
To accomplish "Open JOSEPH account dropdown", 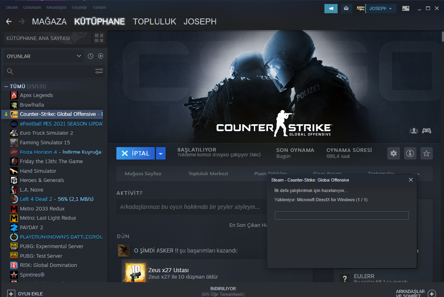I will (x=380, y=8).
